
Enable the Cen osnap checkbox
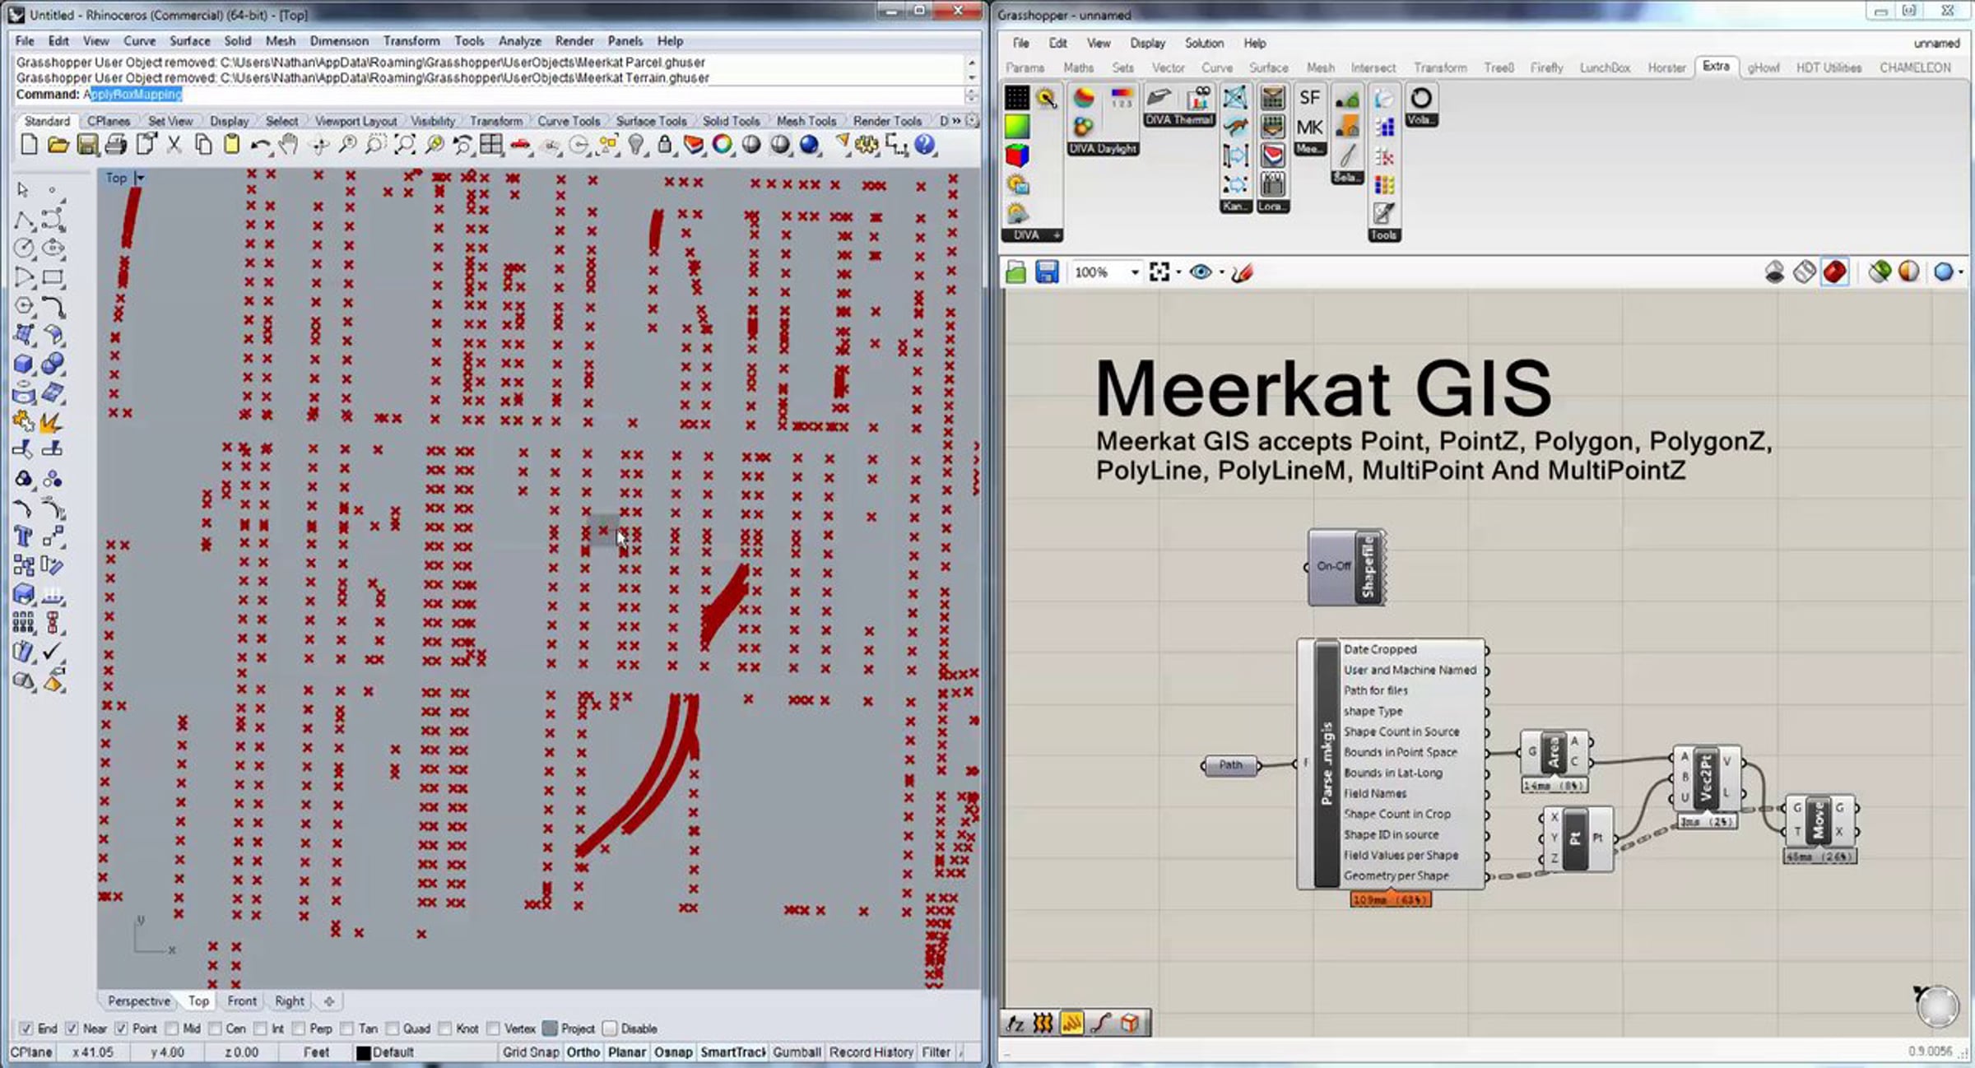pos(216,1029)
